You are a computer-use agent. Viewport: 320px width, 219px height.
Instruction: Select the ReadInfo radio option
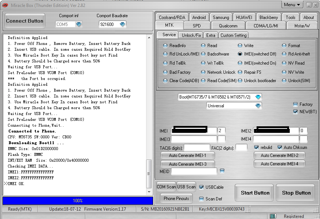pos(165,46)
